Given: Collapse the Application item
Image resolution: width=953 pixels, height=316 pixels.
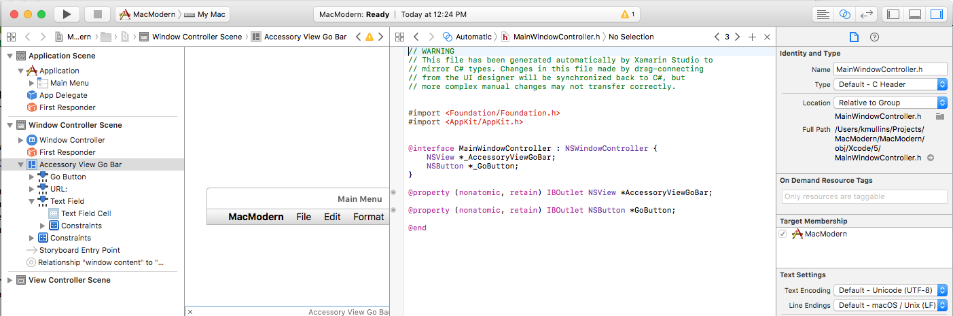Looking at the screenshot, I should [x=20, y=71].
